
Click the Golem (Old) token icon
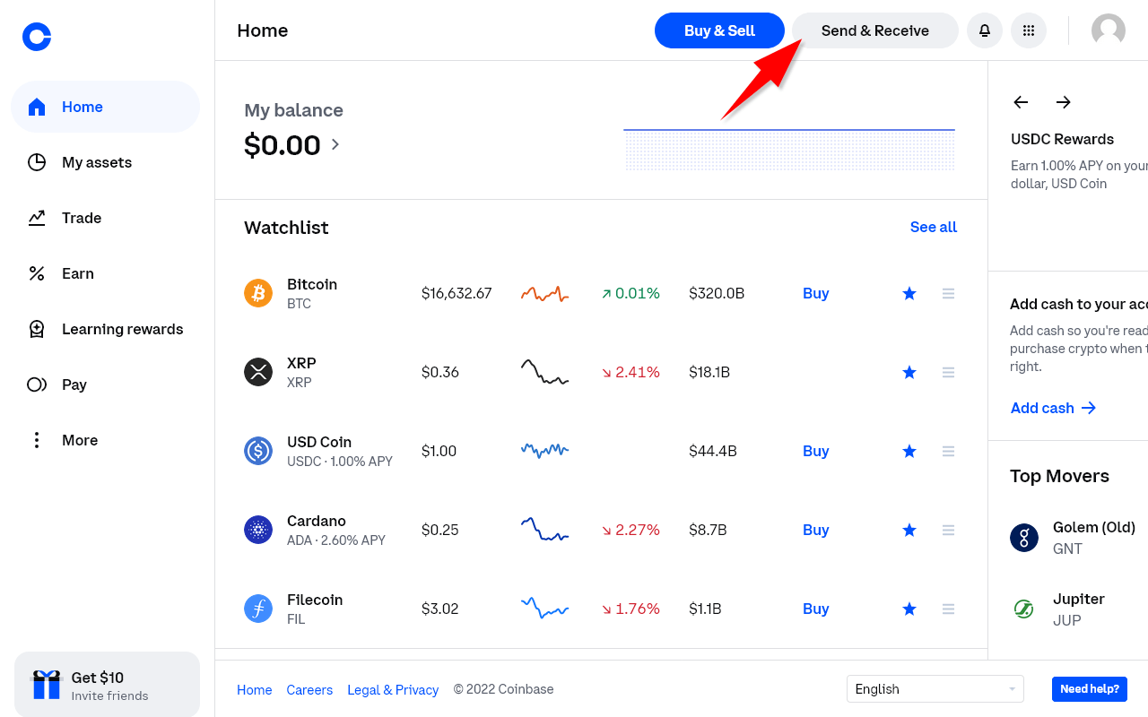1024,538
